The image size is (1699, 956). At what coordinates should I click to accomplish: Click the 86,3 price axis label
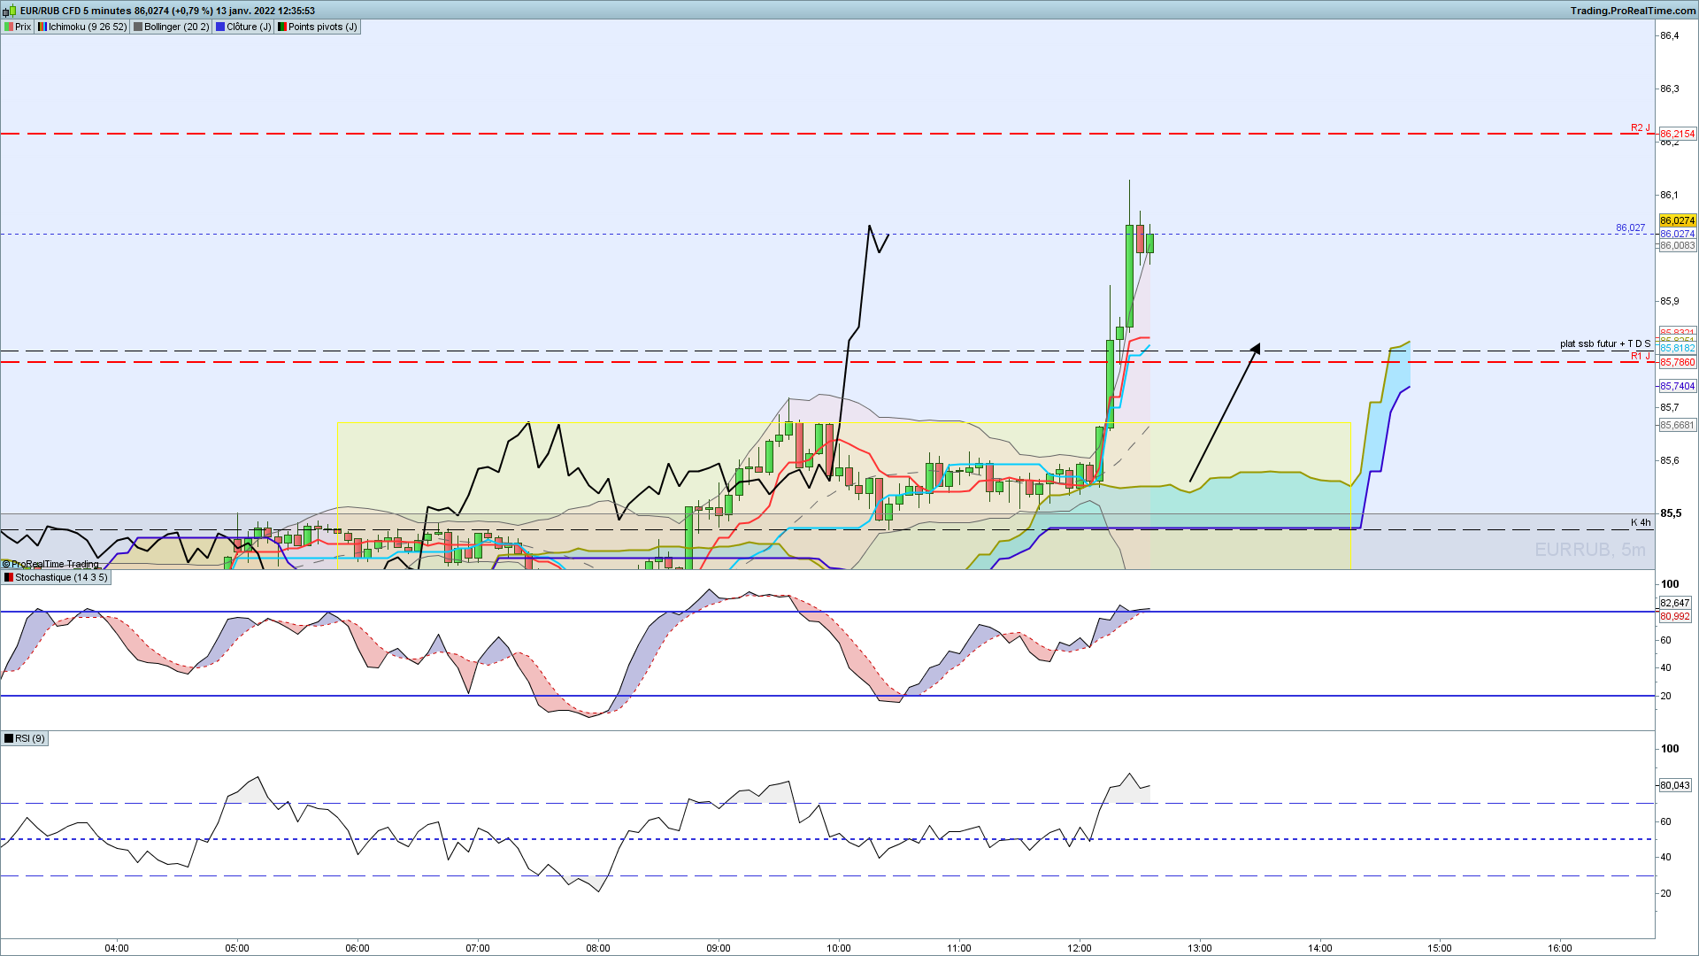pos(1669,89)
